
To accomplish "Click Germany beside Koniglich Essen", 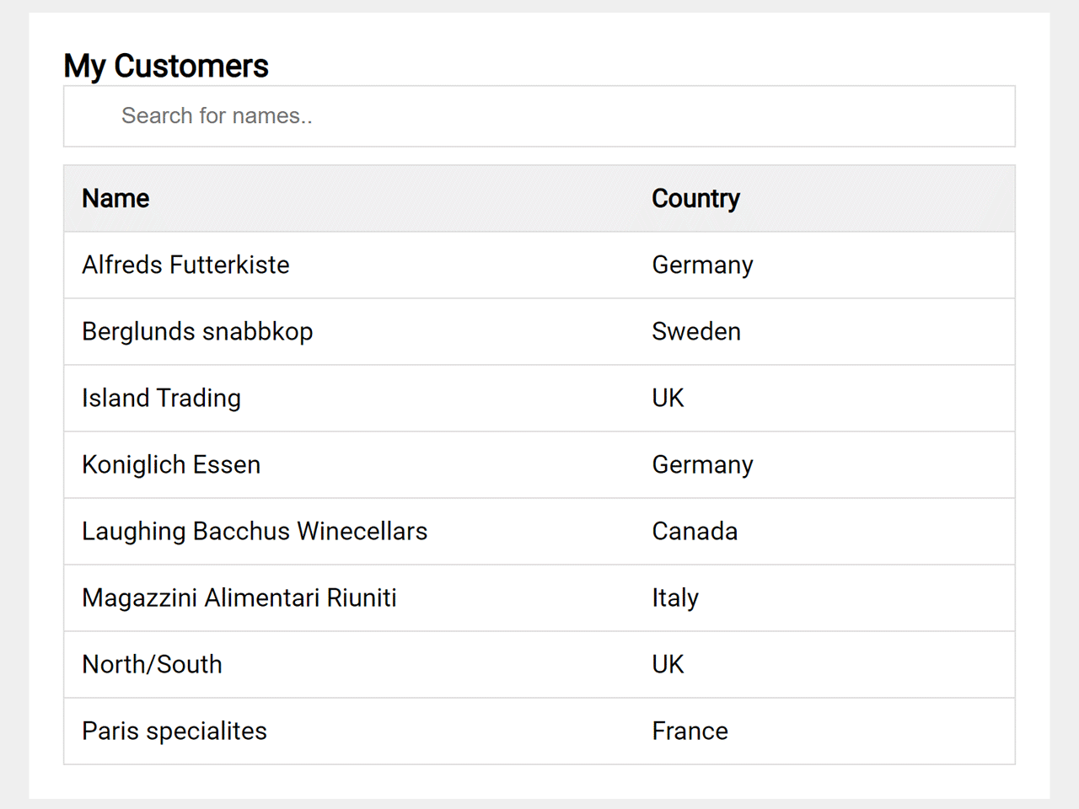I will (x=702, y=465).
